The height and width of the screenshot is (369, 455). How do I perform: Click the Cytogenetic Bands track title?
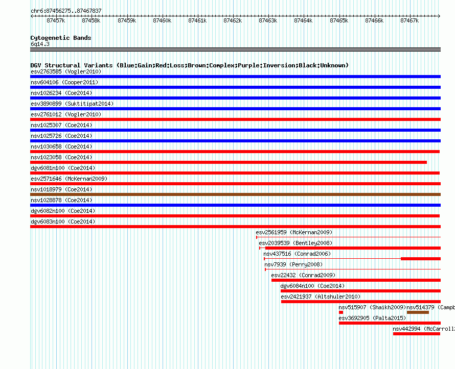click(61, 38)
